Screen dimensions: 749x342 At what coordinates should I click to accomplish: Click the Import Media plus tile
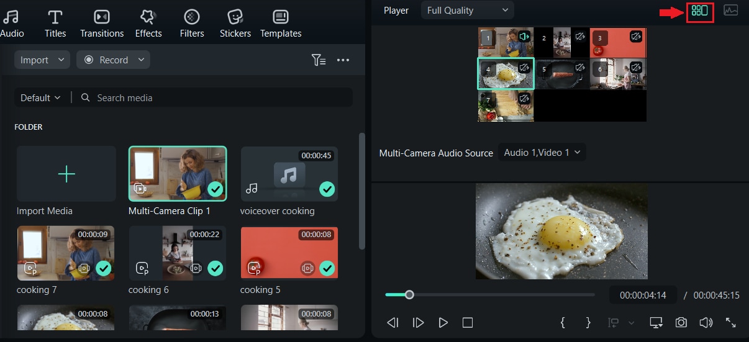click(x=66, y=174)
